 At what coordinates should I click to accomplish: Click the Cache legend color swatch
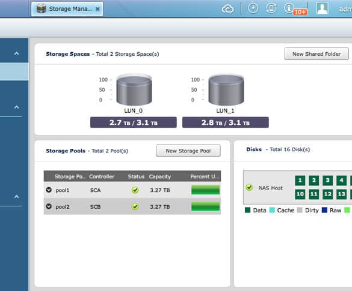272,210
